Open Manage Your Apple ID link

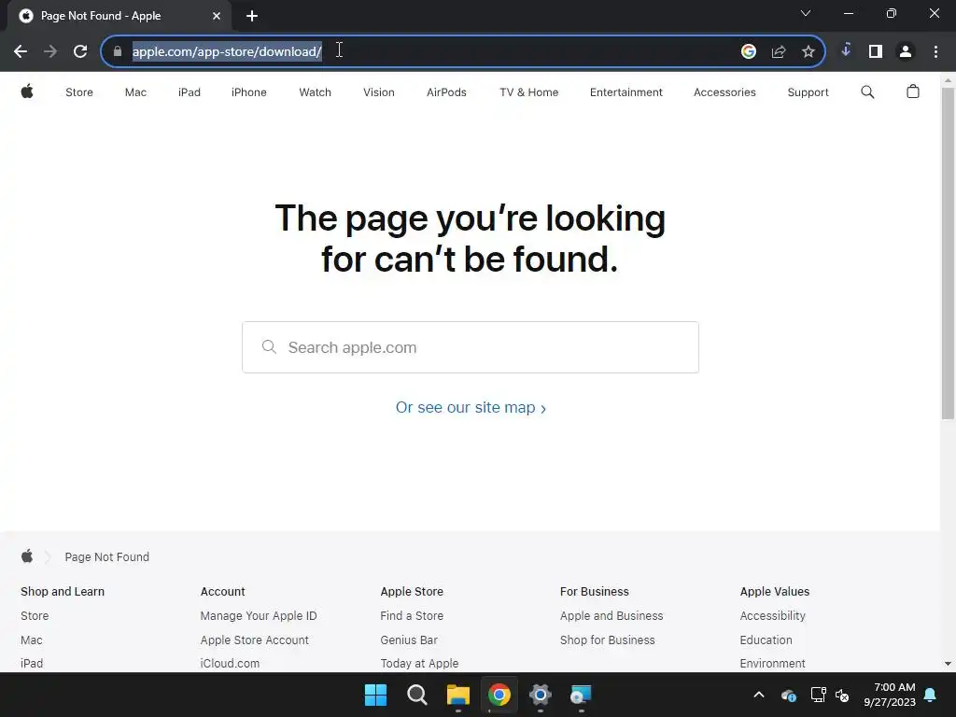[259, 616]
